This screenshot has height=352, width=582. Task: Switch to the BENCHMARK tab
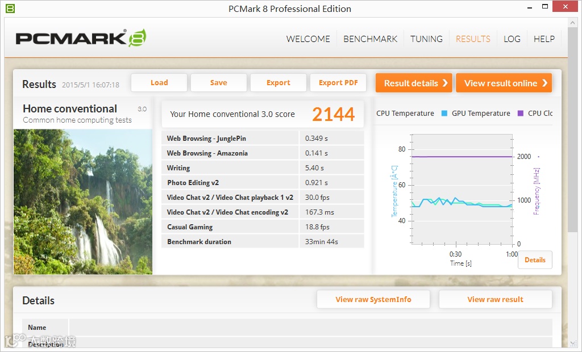tap(370, 39)
